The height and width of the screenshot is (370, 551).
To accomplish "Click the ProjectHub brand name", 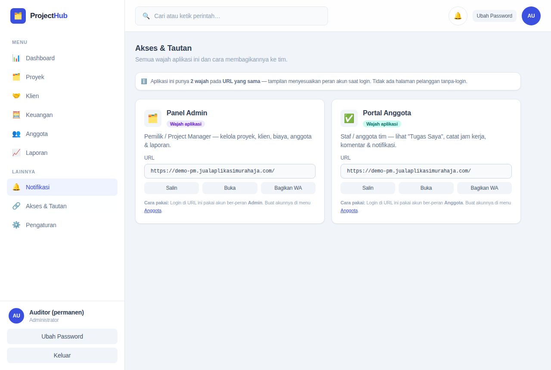I will point(49,16).
